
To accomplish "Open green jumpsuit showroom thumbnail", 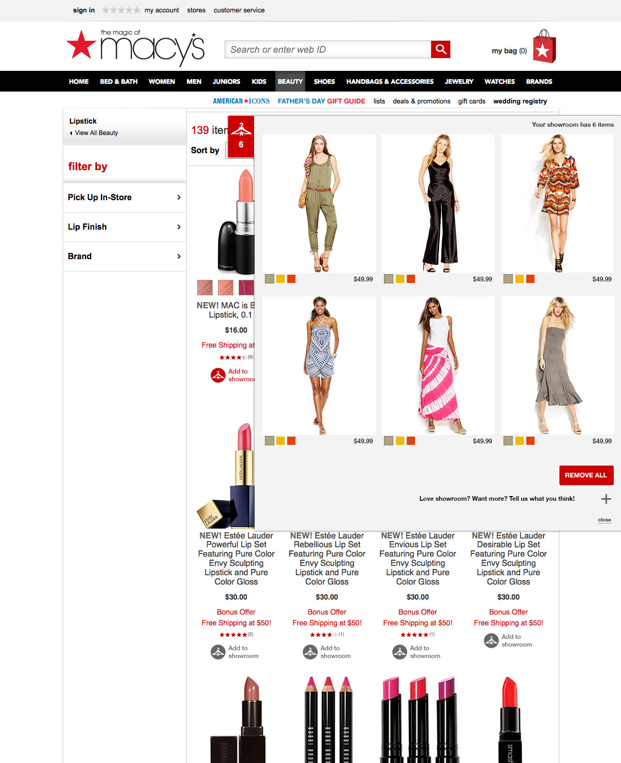I will 319,203.
